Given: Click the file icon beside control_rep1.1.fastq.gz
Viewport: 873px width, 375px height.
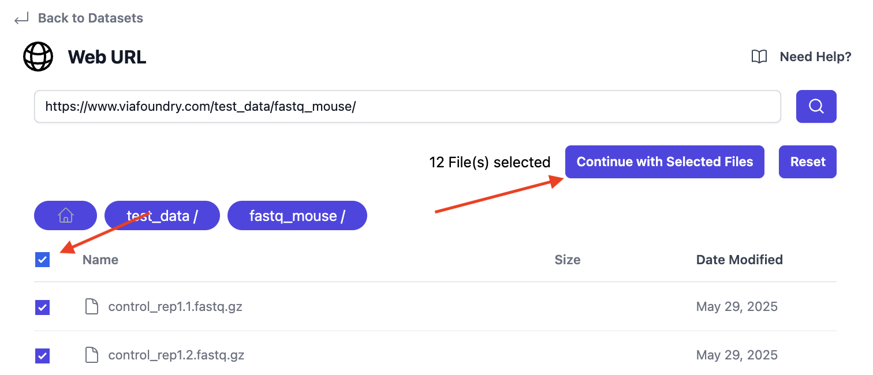Looking at the screenshot, I should (x=91, y=306).
